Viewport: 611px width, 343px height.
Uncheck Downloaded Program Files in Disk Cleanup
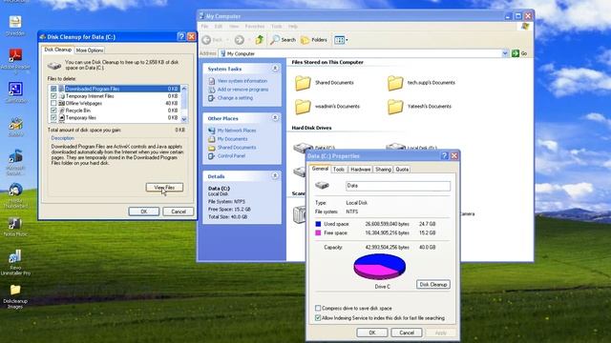pyautogui.click(x=53, y=89)
